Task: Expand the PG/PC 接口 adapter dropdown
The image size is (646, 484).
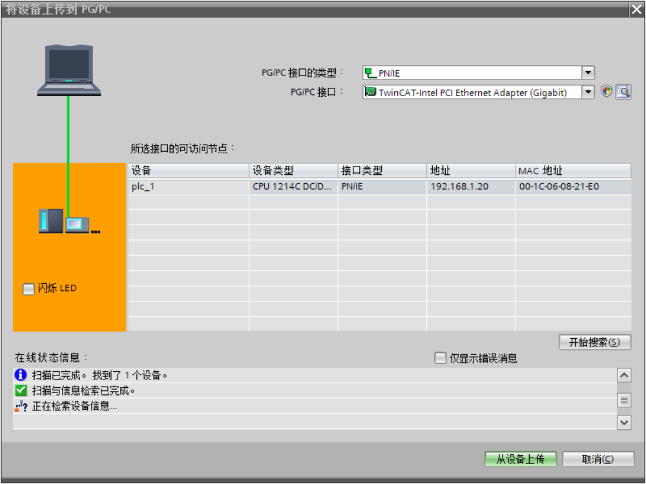Action: click(x=588, y=92)
